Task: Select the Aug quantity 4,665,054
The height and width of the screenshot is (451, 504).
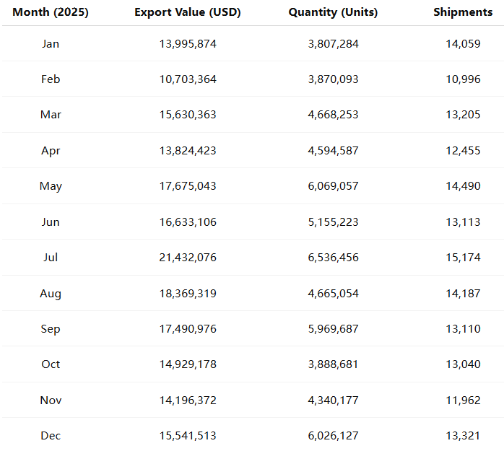Action: coord(333,294)
